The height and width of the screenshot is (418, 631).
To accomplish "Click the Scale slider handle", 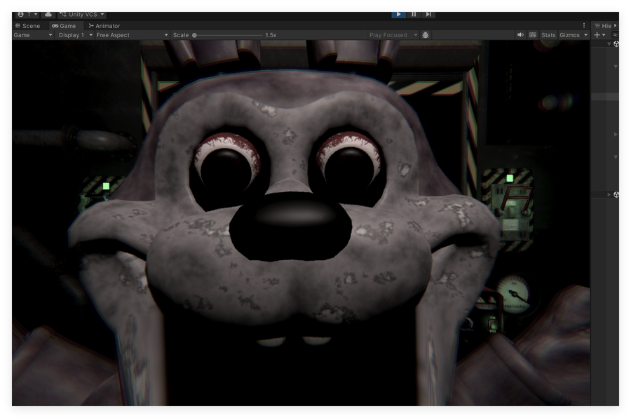I will coord(194,35).
